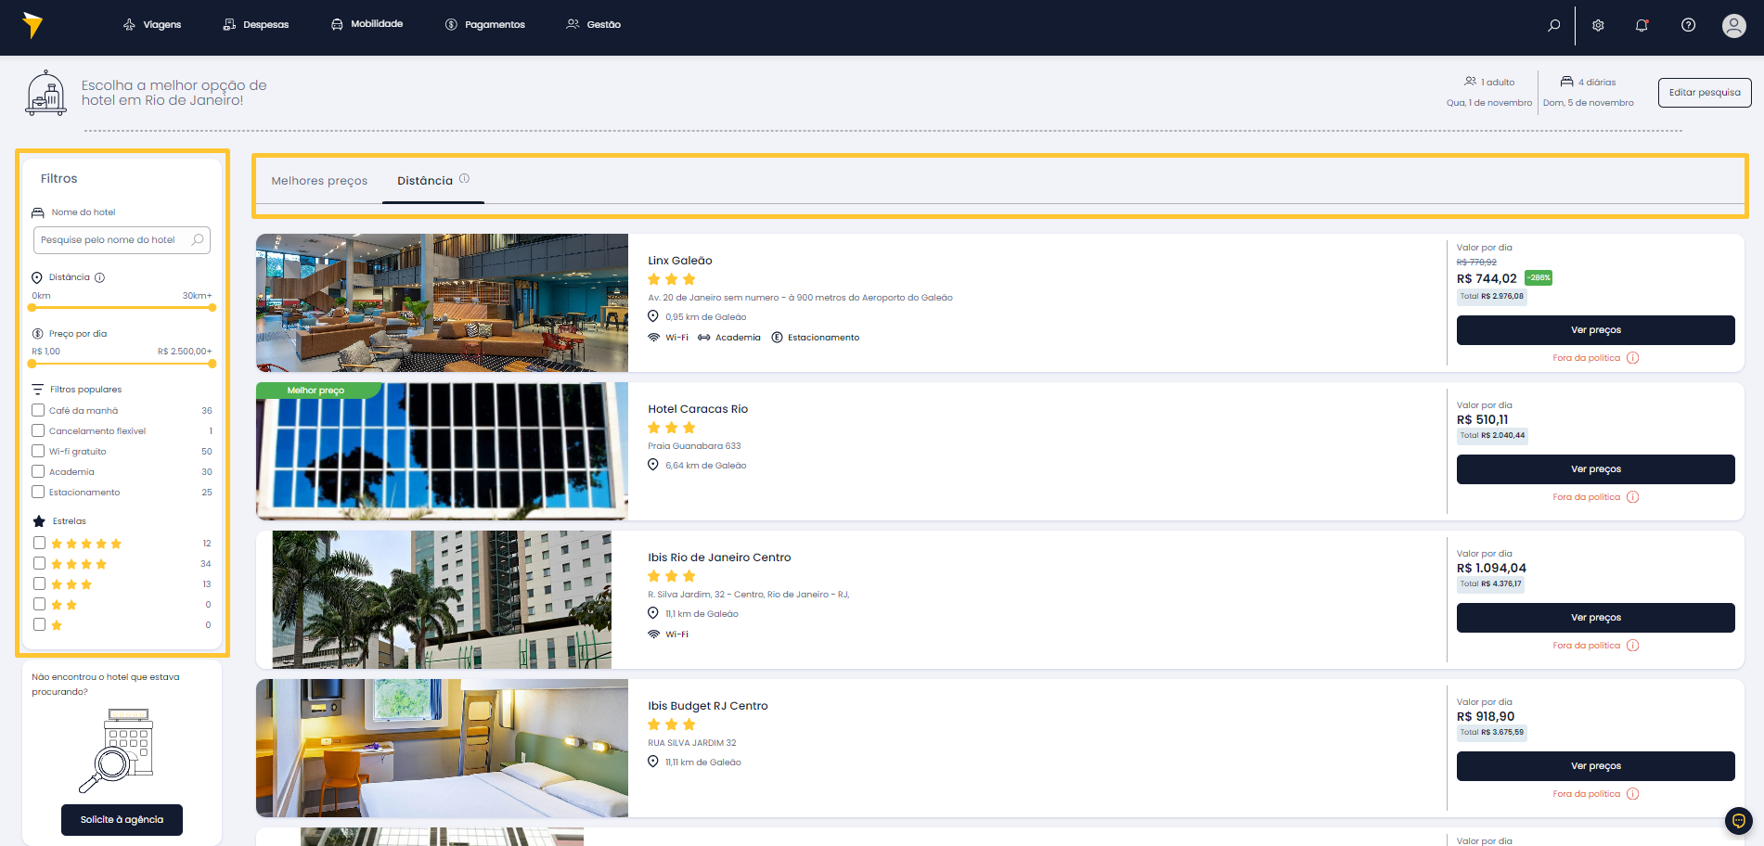The height and width of the screenshot is (846, 1764).
Task: Open Ibis Rio de Janeiro Centro photo
Action: coord(442,599)
